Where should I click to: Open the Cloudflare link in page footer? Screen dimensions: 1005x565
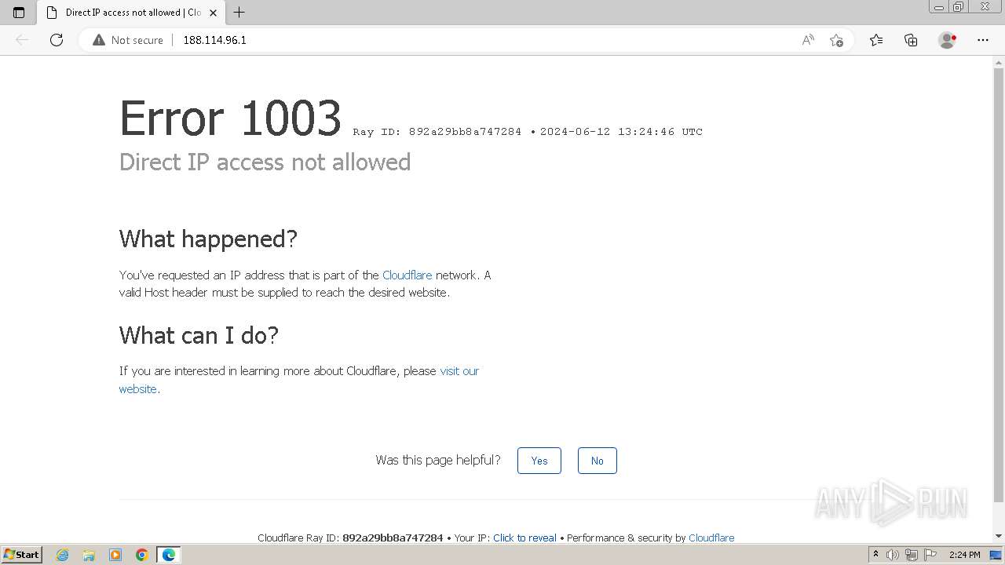tap(711, 538)
